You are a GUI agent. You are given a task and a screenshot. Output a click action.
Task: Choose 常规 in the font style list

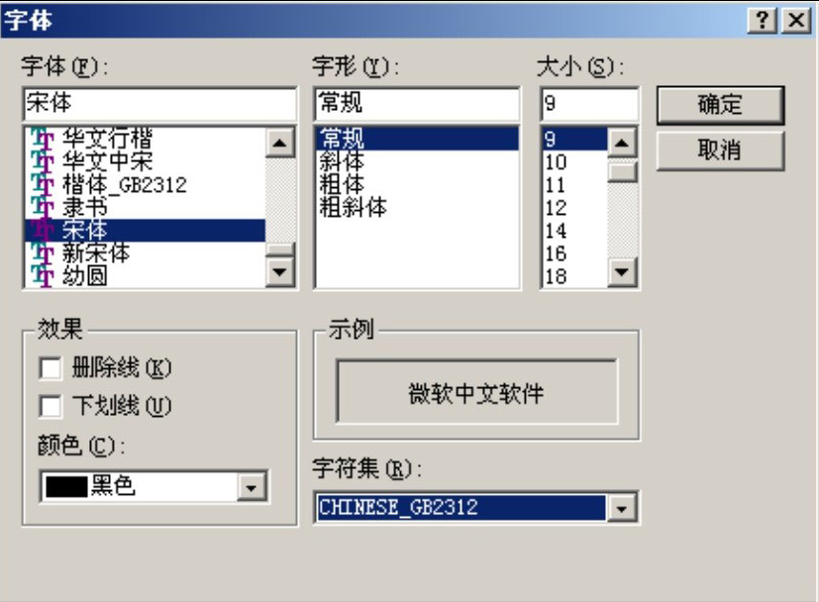point(417,139)
